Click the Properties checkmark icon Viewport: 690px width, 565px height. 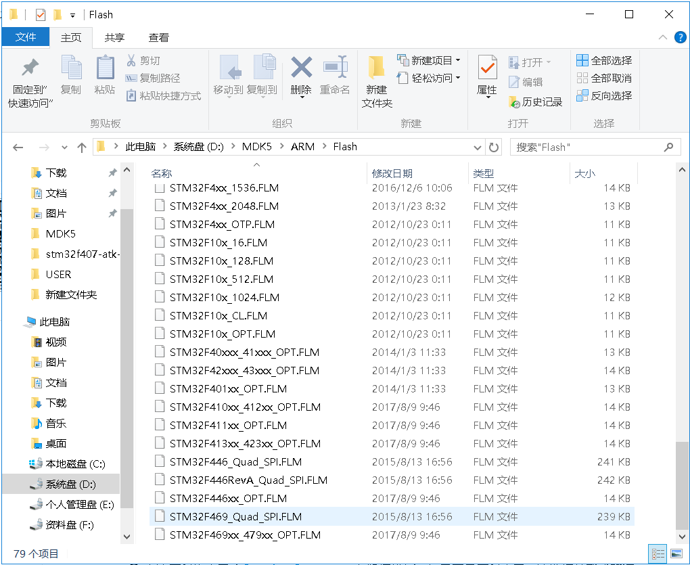click(488, 67)
